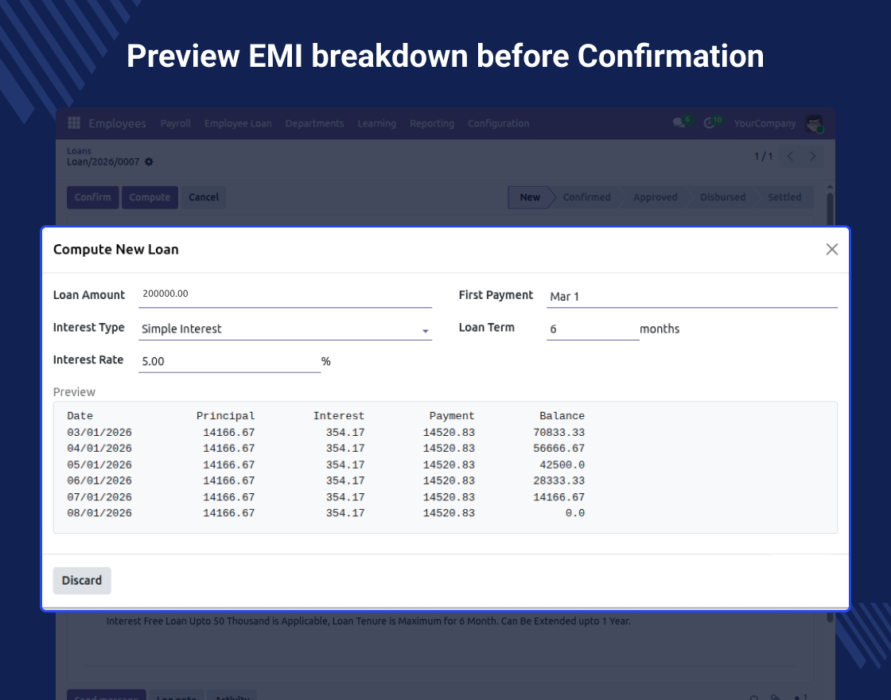Screen dimensions: 891x700
Task: Click the Loans breadcrumb link
Action: [x=79, y=151]
